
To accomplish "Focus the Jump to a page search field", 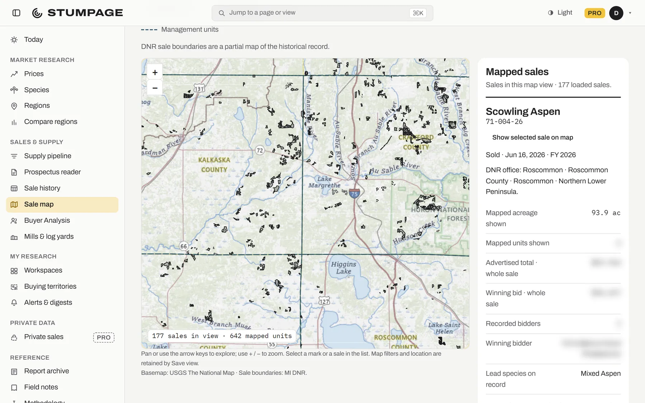I will click(322, 13).
